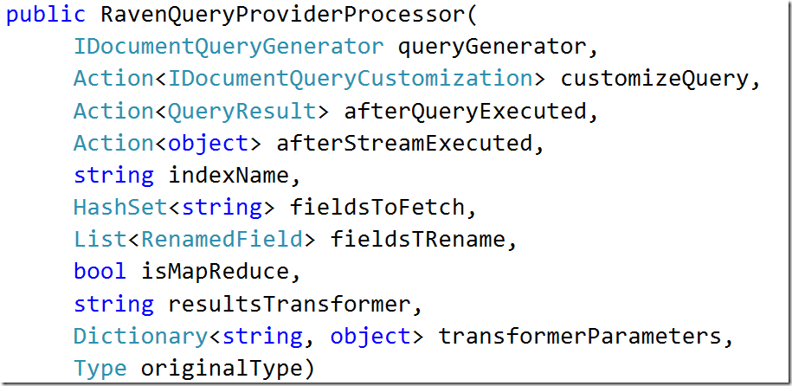
Task: Select the RavenQueryProviderProcessor constructor name
Action: tap(283, 16)
